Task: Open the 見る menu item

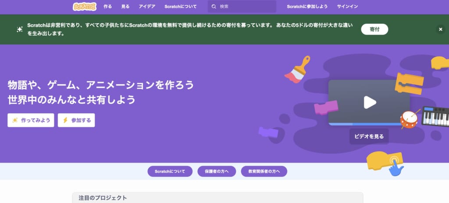Action: coord(125,7)
